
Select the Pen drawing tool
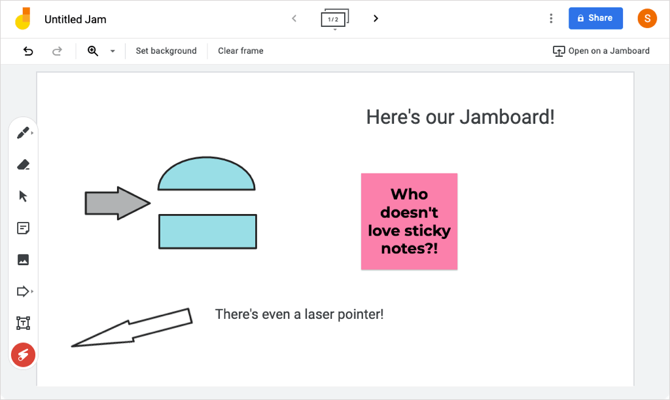point(24,134)
